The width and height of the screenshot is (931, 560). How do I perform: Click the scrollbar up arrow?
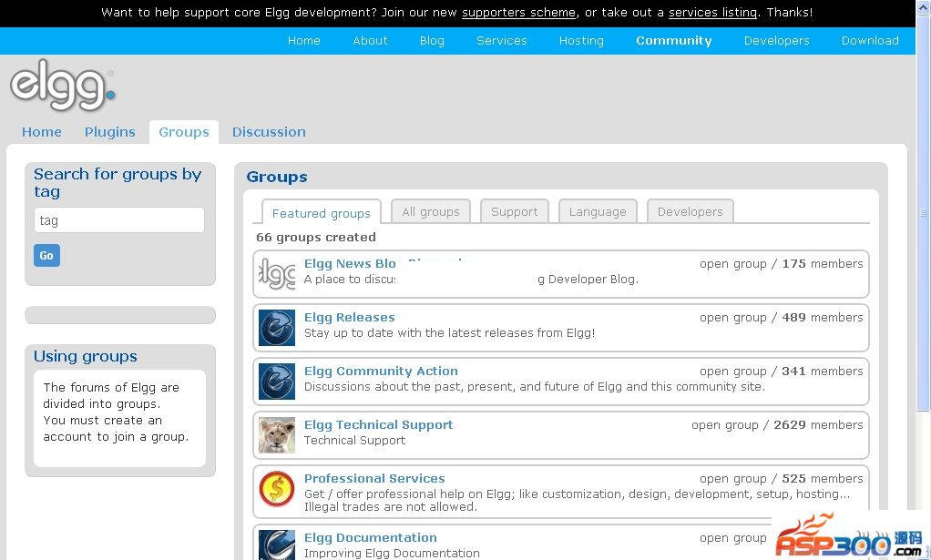click(x=924, y=7)
